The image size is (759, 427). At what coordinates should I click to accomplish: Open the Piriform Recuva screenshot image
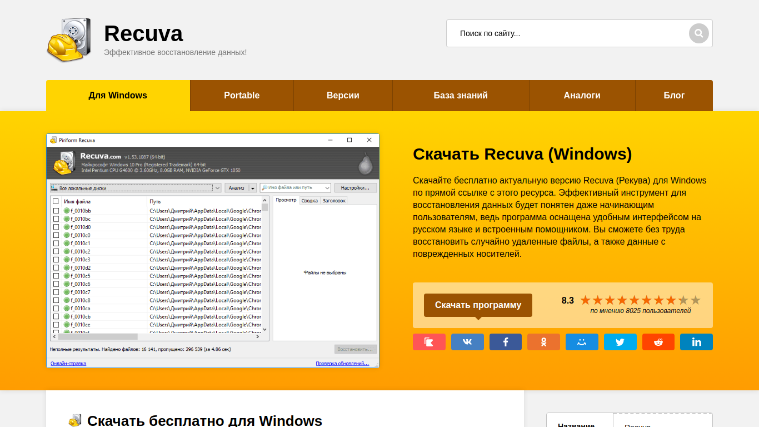click(x=213, y=251)
